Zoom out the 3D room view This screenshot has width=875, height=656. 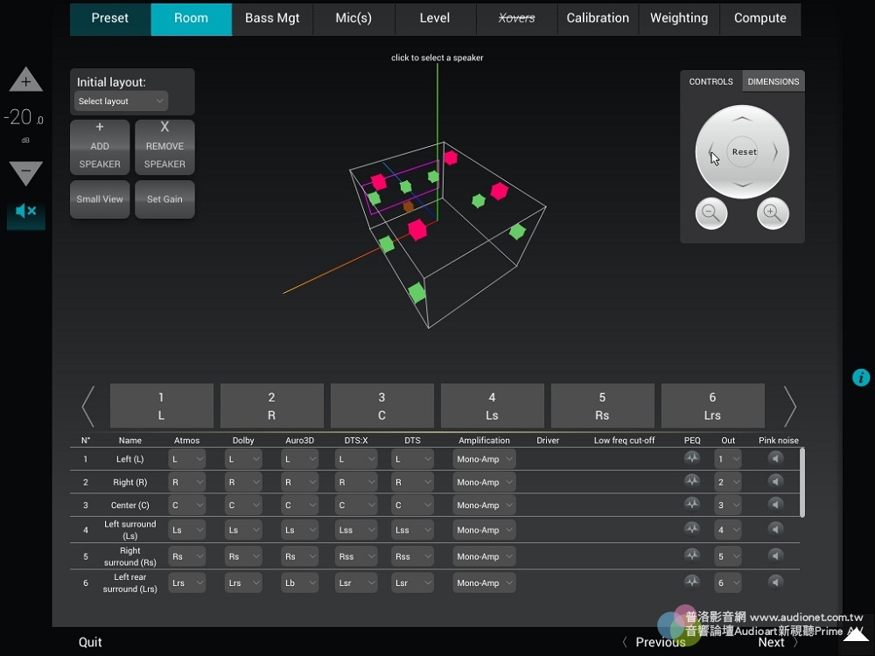tap(710, 213)
